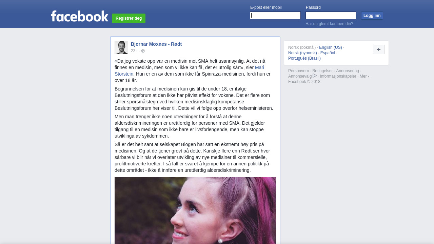
Task: Expand the Mer footer dropdown
Action: click(364, 76)
